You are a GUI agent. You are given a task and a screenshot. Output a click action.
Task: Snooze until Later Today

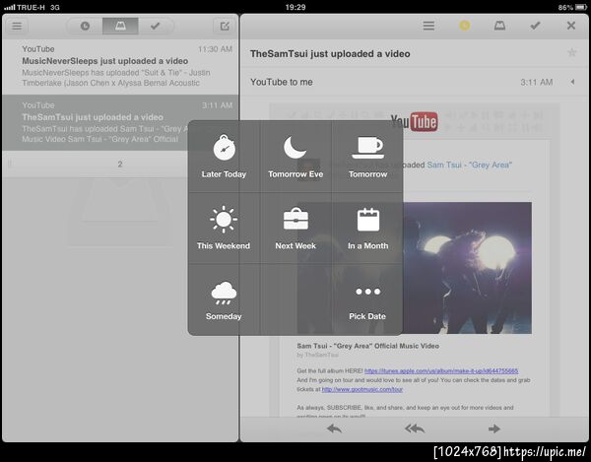pyautogui.click(x=224, y=157)
